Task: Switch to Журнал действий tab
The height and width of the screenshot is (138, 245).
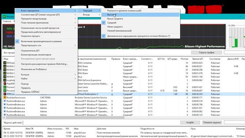Action: pyautogui.click(x=13, y=123)
